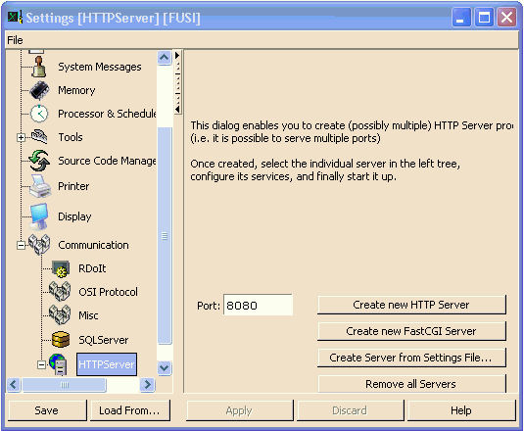Click the Port input field

tap(258, 305)
